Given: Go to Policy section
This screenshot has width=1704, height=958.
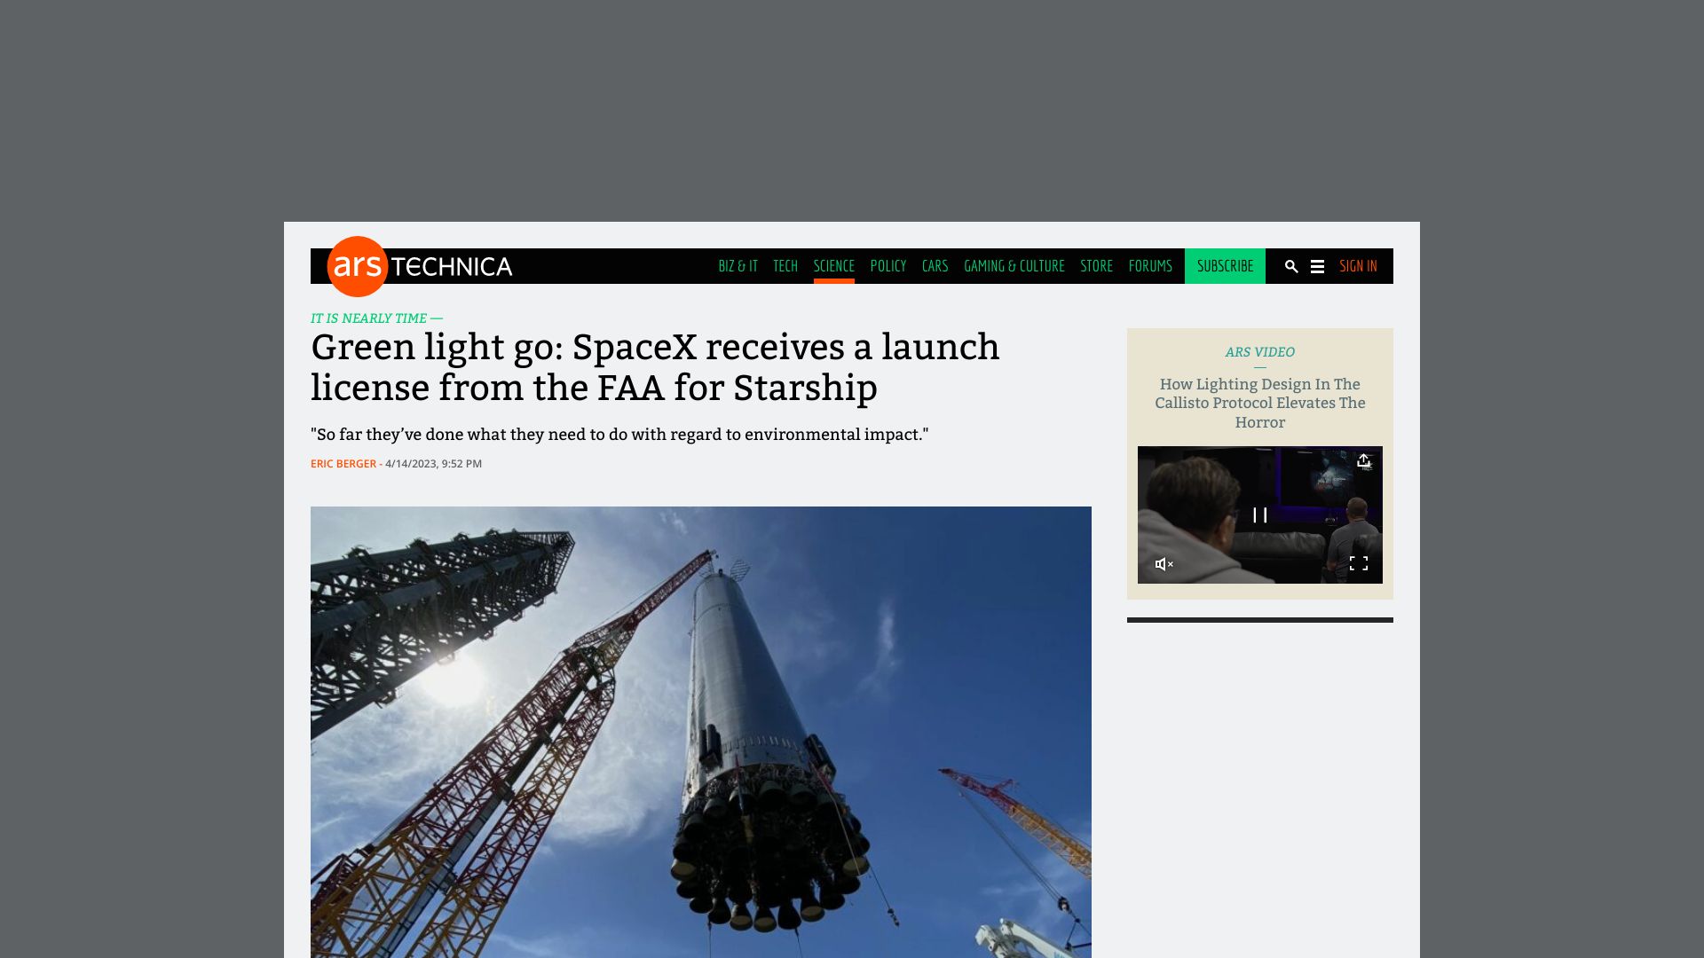Looking at the screenshot, I should 888,266.
